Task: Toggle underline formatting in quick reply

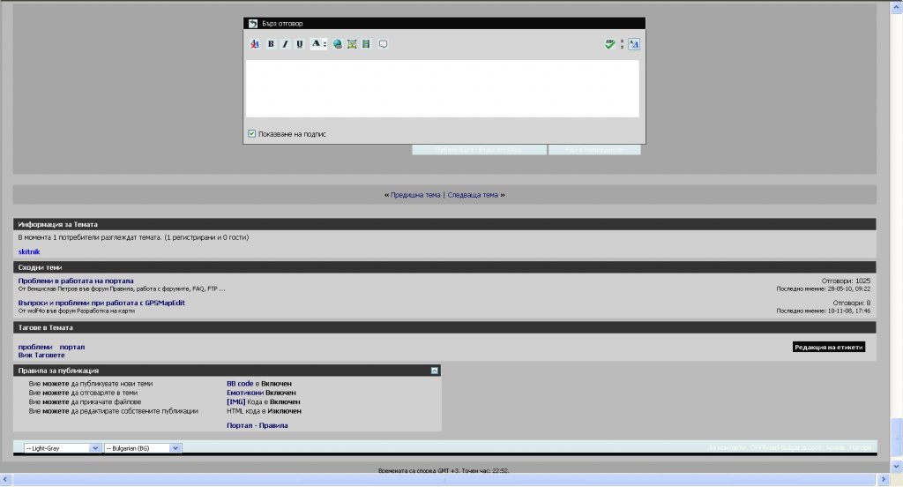Action: click(299, 44)
